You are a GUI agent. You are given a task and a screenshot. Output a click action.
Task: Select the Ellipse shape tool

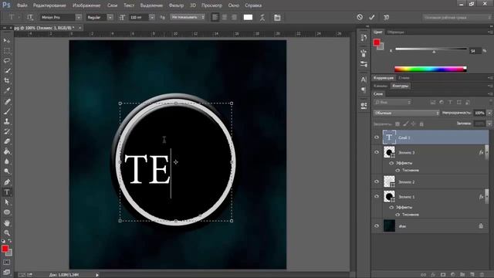pyautogui.click(x=7, y=212)
